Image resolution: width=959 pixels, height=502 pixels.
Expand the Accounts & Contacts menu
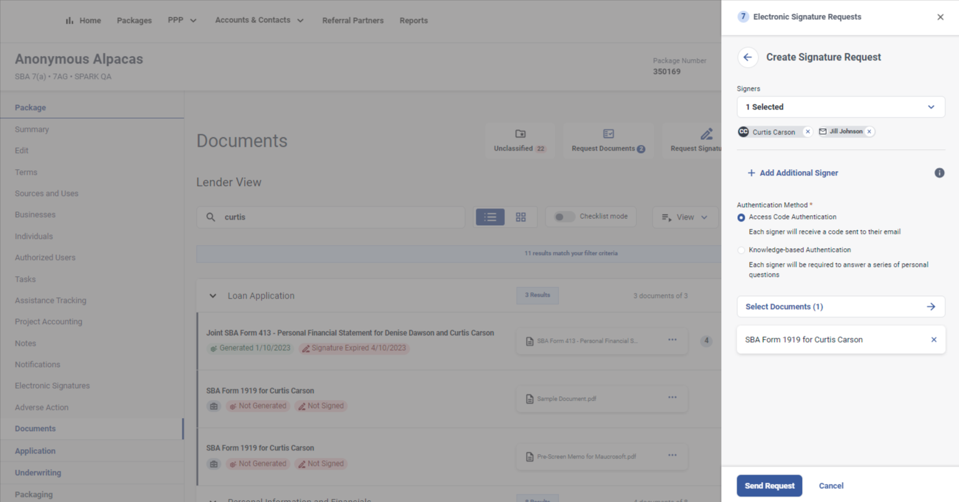259,21
